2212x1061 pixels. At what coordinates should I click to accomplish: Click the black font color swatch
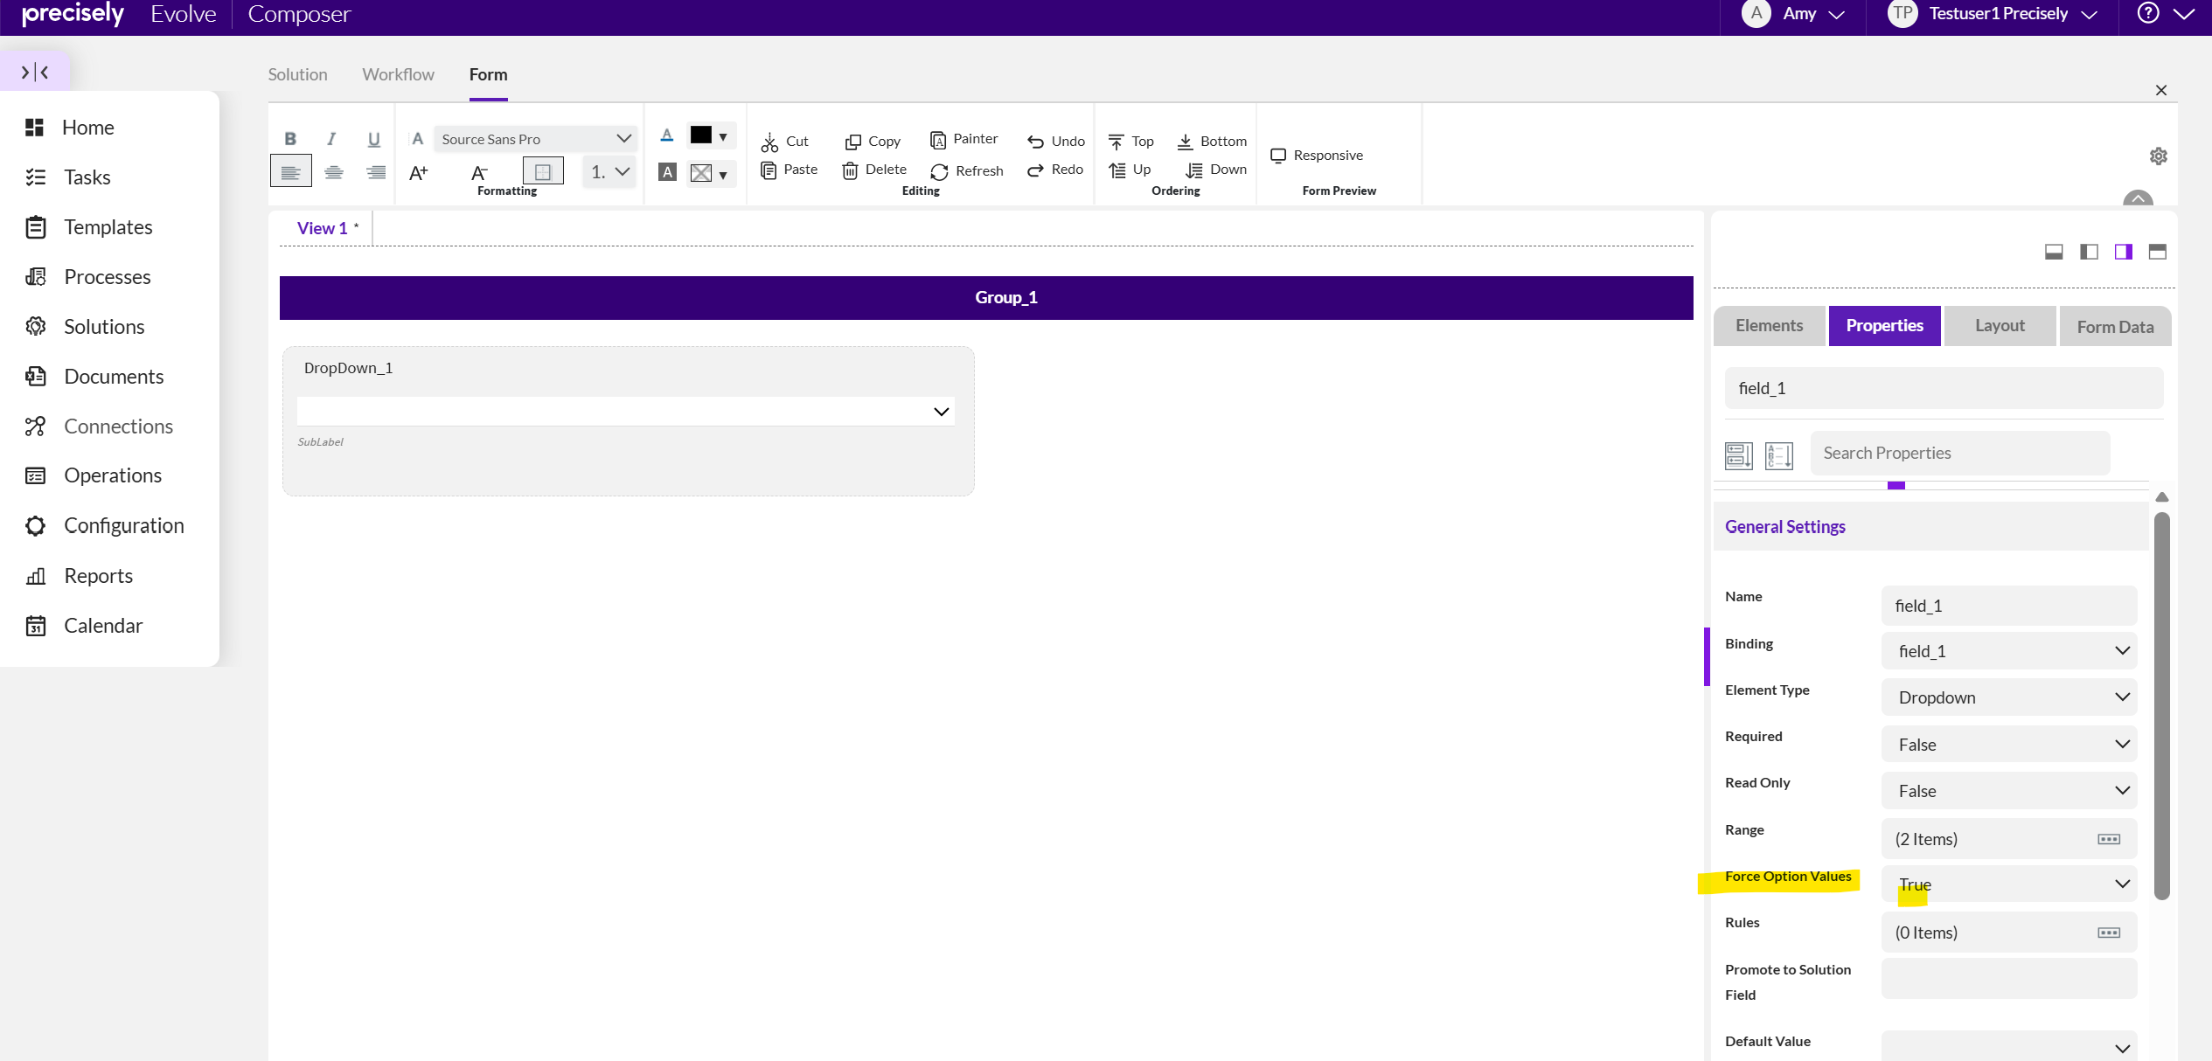tap(700, 135)
